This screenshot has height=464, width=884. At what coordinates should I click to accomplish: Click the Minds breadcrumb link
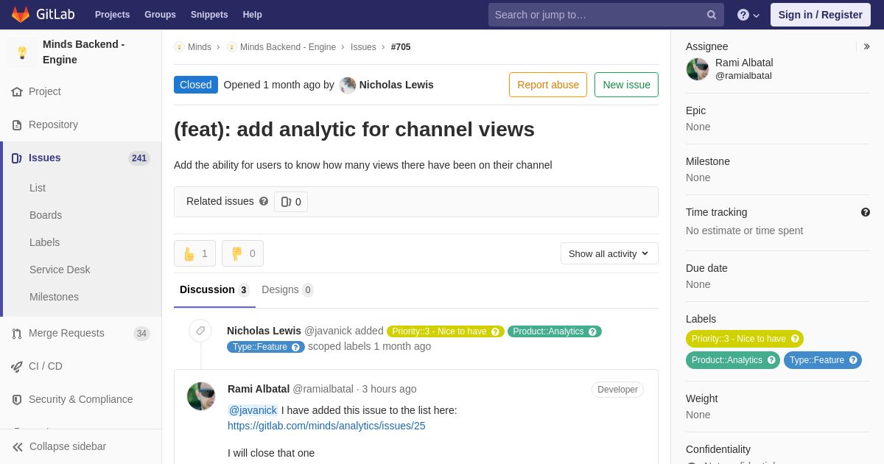pos(200,47)
